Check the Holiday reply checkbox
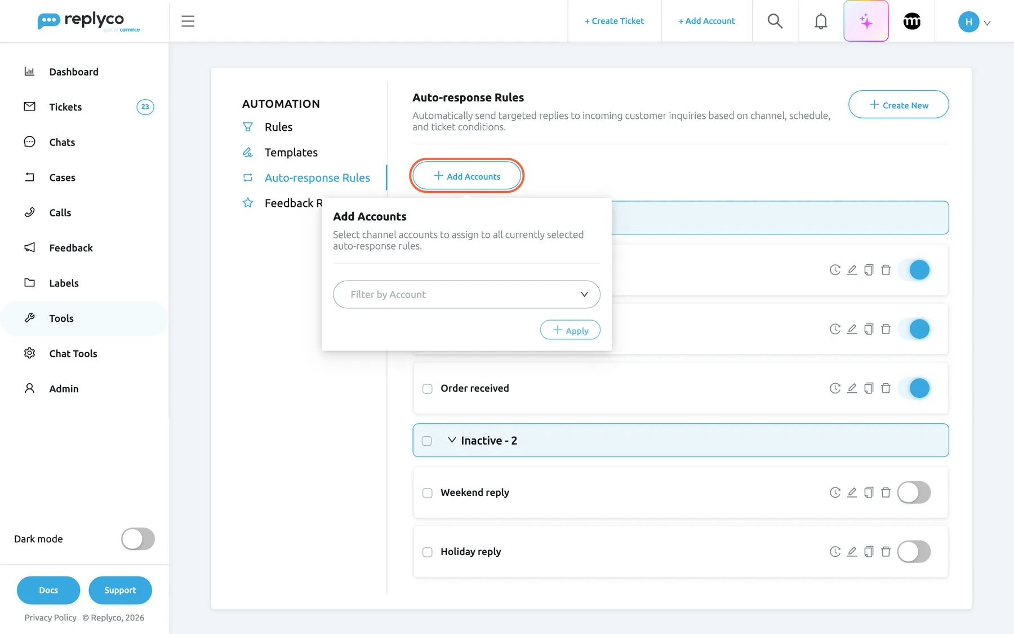1014x634 pixels. [x=428, y=552]
